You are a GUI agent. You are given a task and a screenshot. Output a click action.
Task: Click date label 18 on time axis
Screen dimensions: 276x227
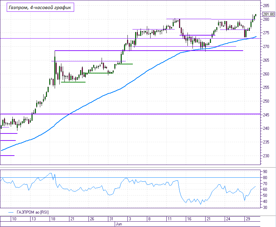coord(53,219)
